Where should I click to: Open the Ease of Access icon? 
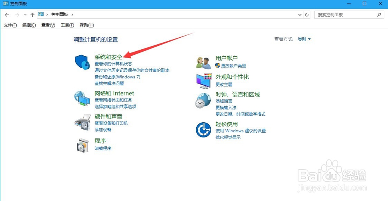point(203,130)
